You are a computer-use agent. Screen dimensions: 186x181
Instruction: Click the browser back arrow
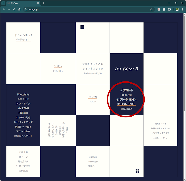(x=3, y=9)
